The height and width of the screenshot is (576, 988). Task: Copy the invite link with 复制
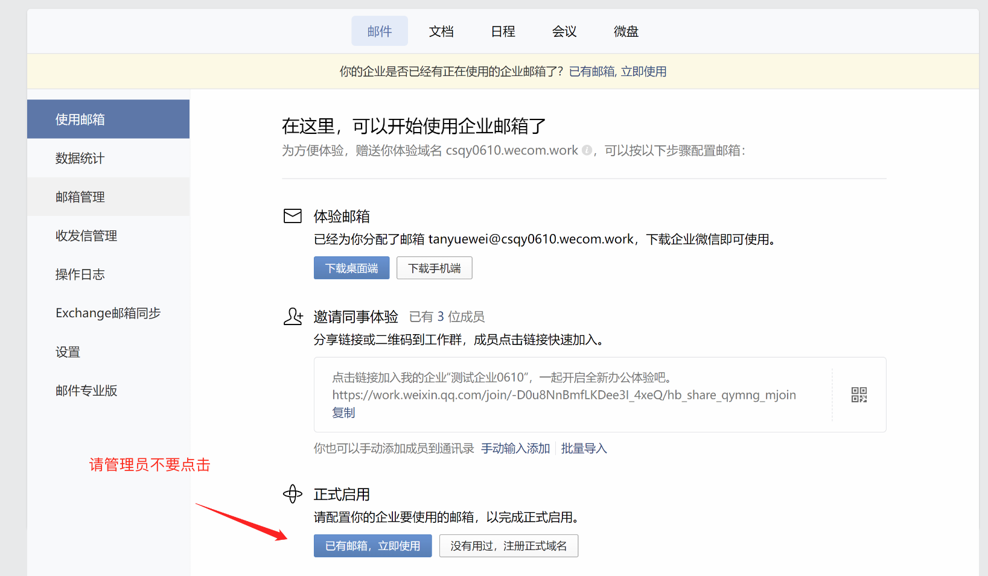point(343,413)
